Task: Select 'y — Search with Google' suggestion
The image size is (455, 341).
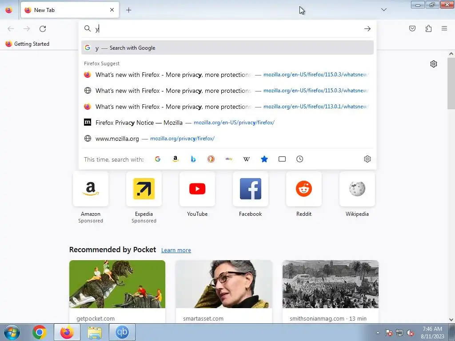Action: [x=227, y=48]
